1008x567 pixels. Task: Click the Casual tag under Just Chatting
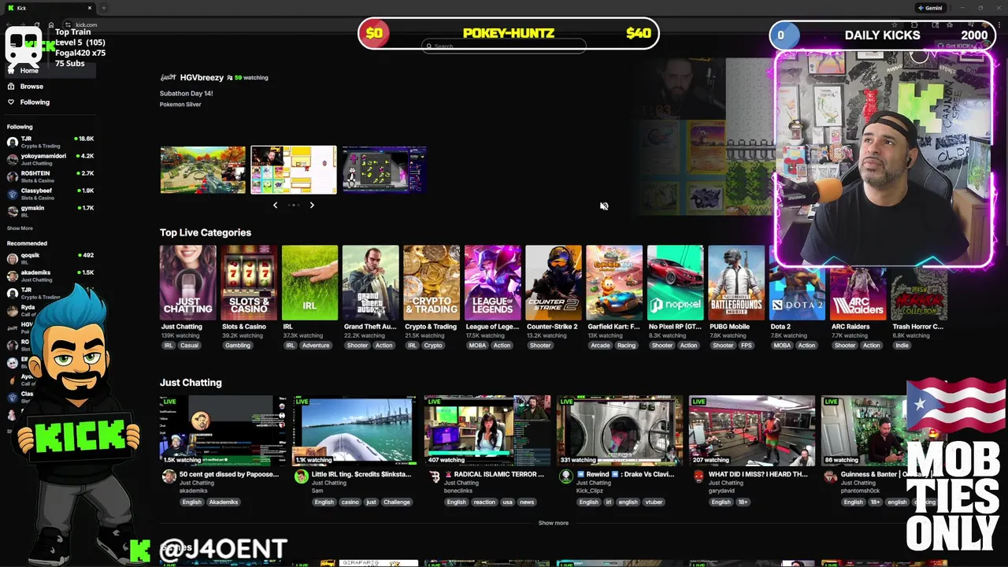point(189,346)
